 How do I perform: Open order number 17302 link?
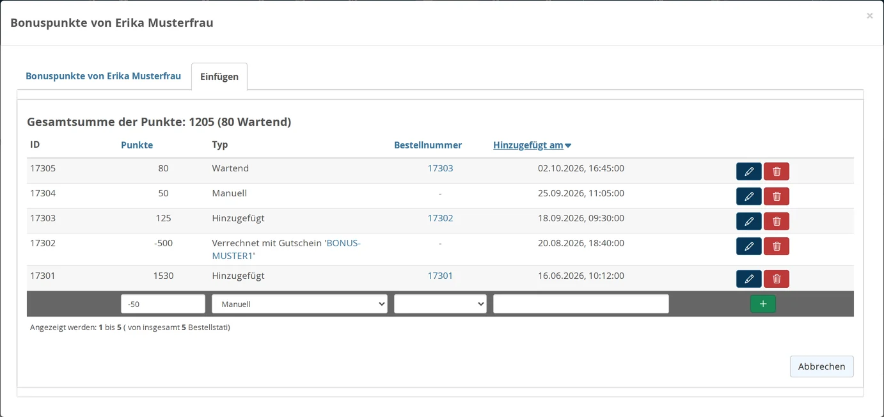440,218
